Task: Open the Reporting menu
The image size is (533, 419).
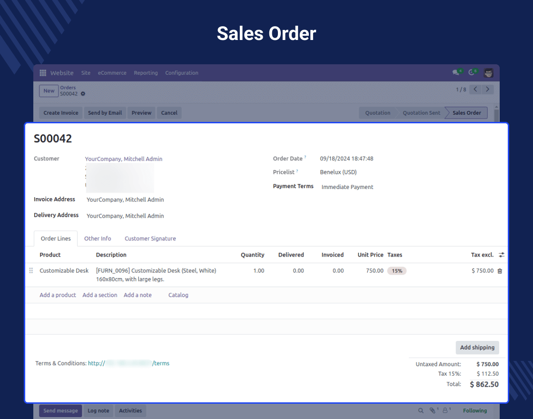Action: [146, 73]
